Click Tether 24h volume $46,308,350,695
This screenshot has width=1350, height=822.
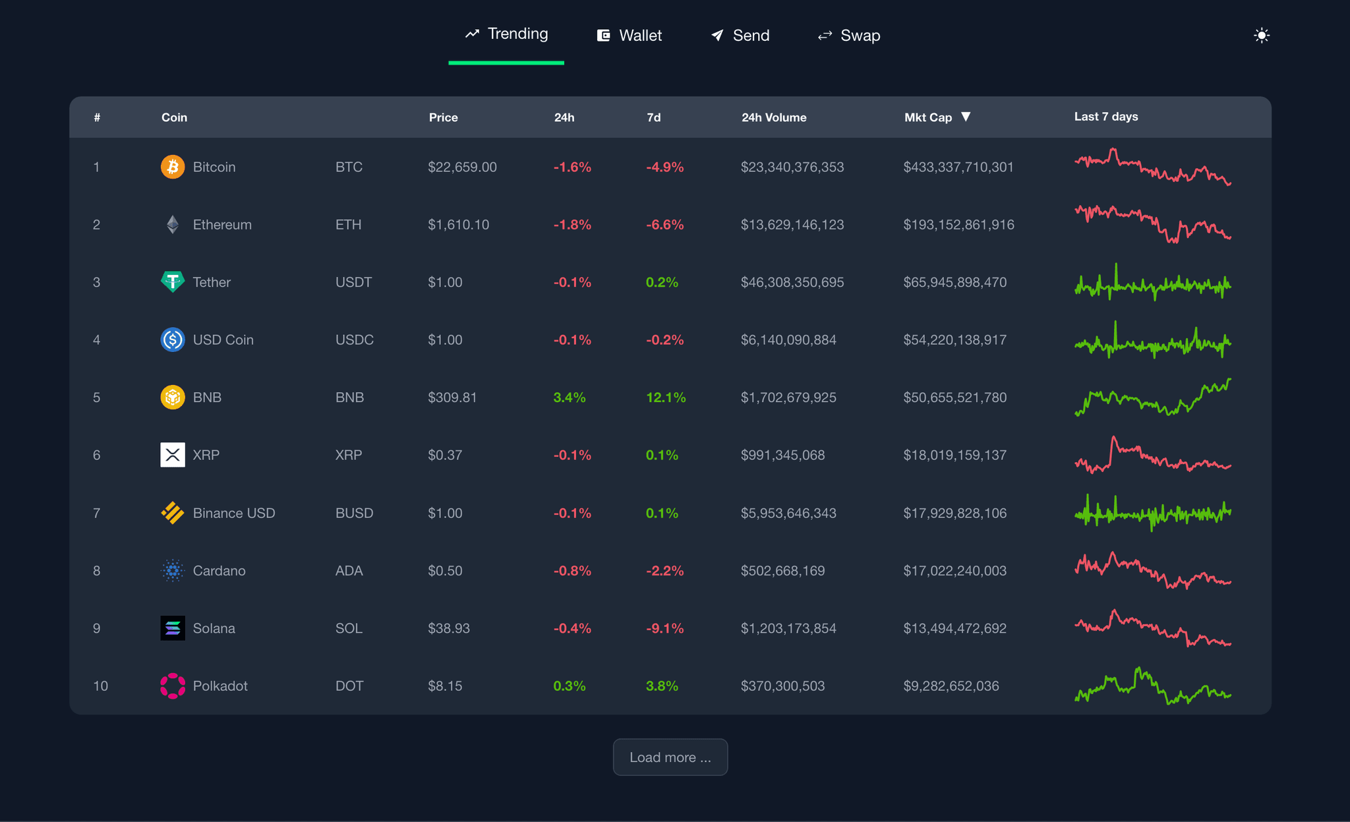click(x=792, y=282)
